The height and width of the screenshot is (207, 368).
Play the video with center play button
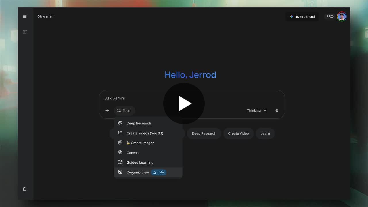pyautogui.click(x=184, y=103)
